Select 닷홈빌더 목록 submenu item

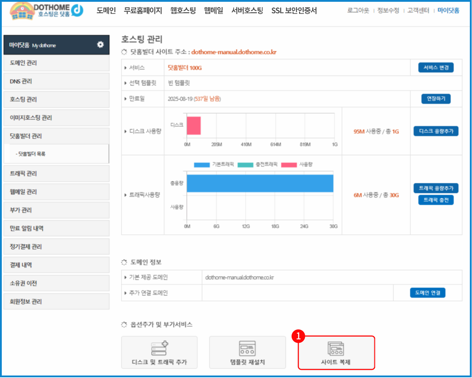(31, 154)
